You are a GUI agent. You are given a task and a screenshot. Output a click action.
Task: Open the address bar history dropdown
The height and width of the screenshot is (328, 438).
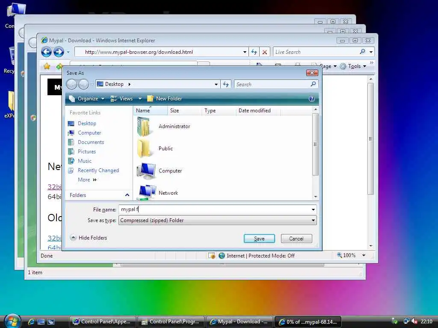coord(245,52)
